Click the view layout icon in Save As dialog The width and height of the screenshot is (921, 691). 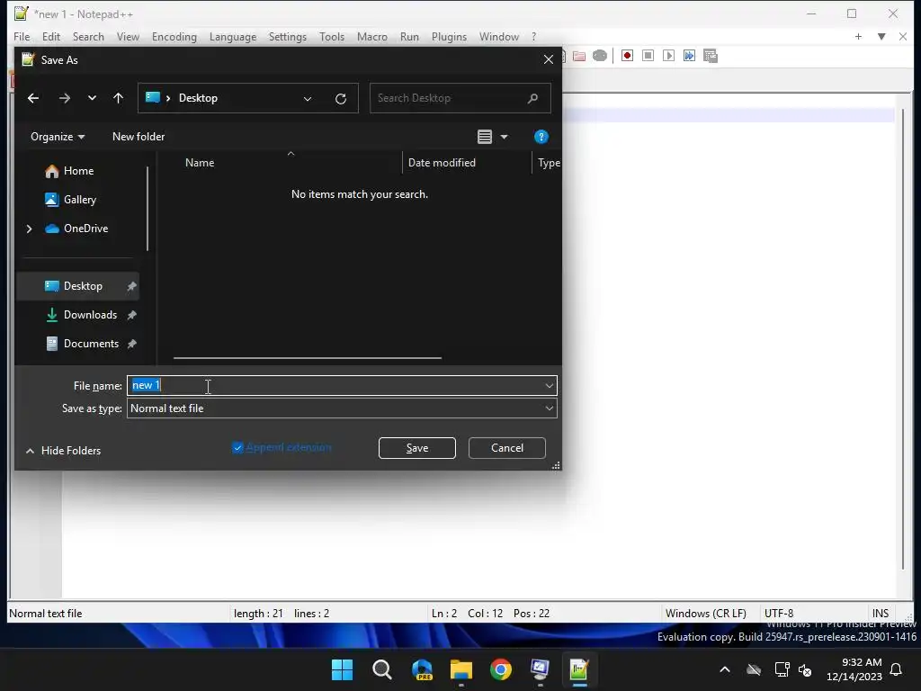485,137
